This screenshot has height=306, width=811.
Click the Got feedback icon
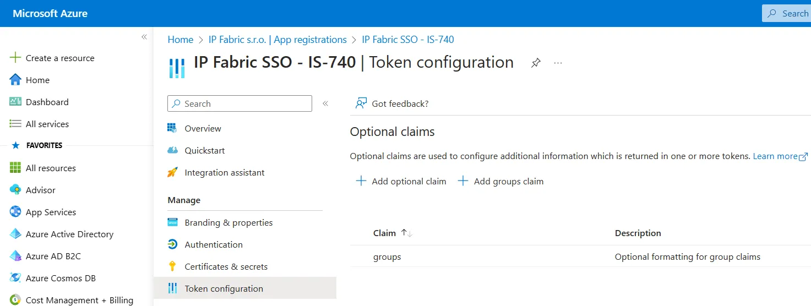coord(361,103)
